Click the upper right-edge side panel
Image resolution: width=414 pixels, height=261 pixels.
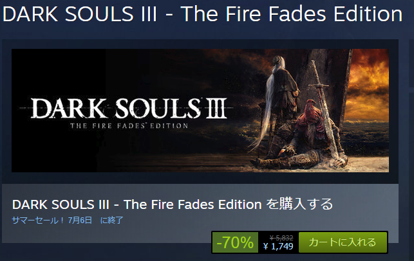click(x=411, y=63)
